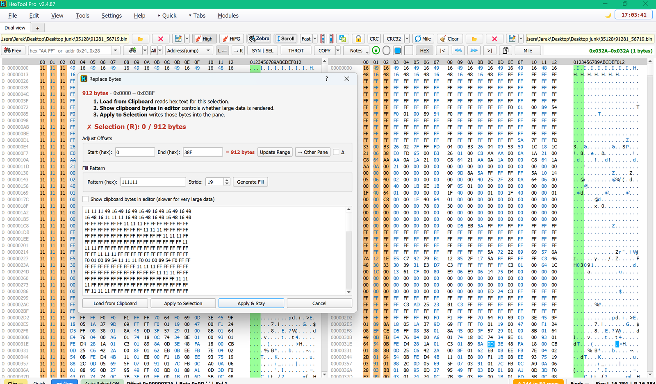Open the Tools menu

(82, 16)
